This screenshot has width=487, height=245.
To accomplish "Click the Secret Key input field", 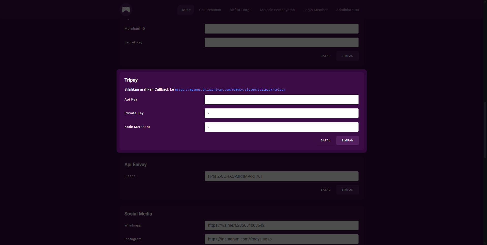I will point(281,42).
